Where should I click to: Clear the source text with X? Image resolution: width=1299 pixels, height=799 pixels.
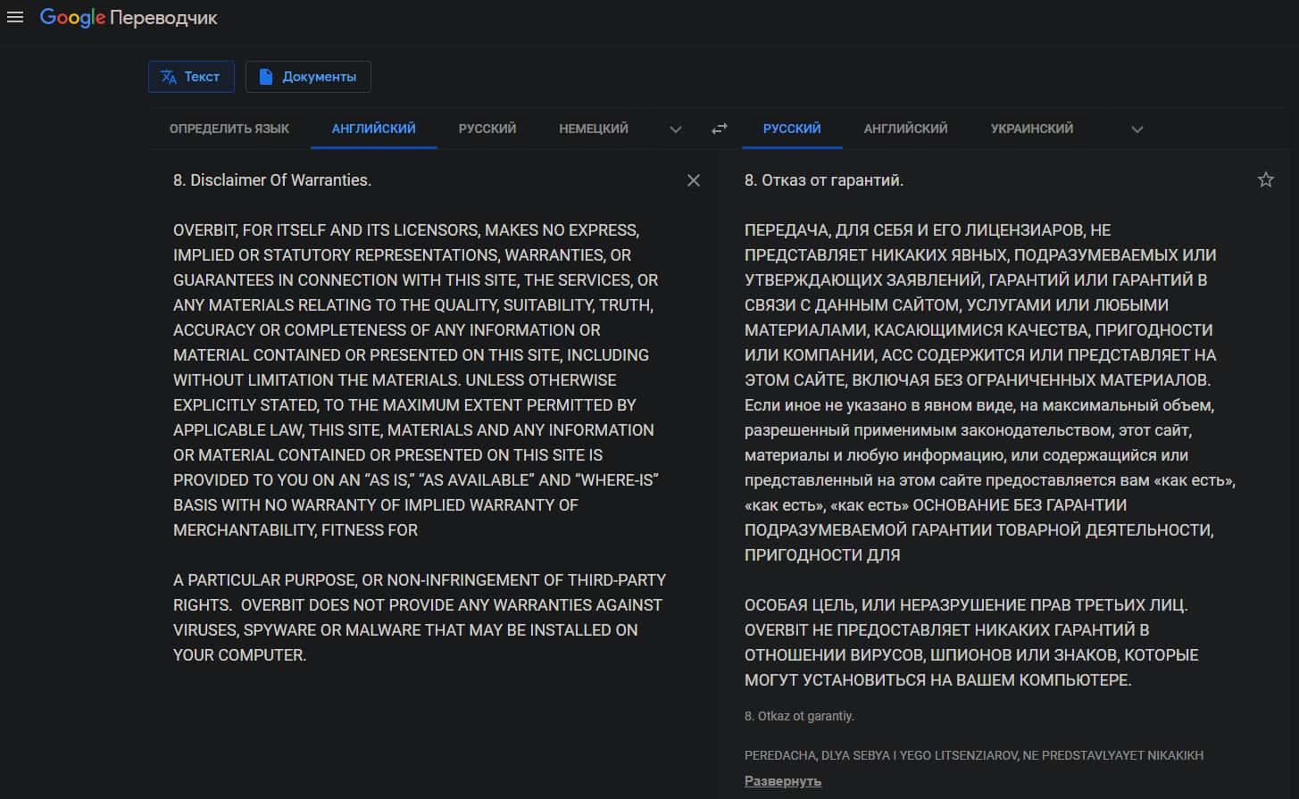pyautogui.click(x=694, y=180)
